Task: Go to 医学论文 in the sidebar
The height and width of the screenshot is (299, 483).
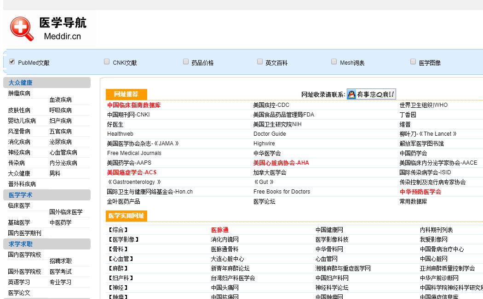Action: [x=19, y=293]
